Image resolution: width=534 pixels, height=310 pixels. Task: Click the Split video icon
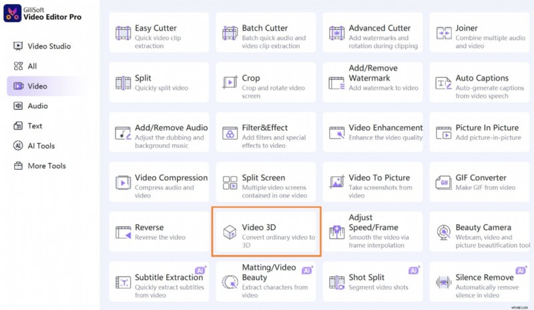pyautogui.click(x=123, y=83)
